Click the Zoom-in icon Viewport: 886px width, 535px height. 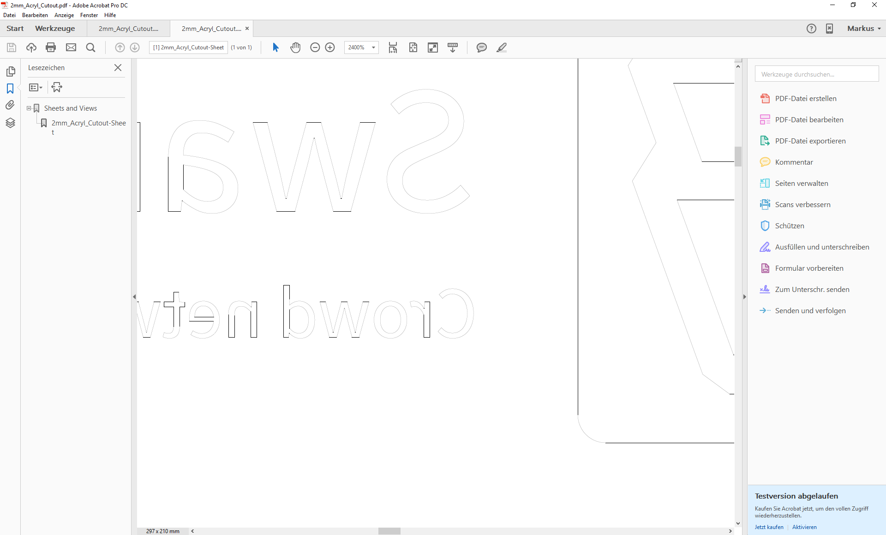pos(330,47)
